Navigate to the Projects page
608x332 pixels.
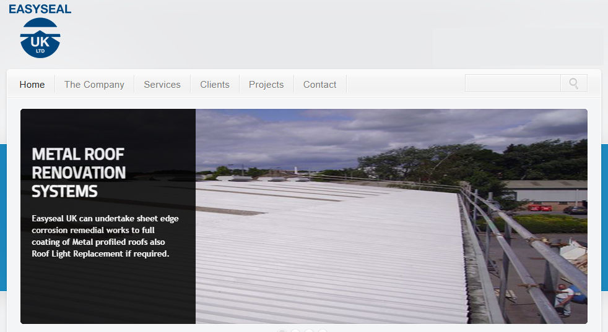[266, 85]
